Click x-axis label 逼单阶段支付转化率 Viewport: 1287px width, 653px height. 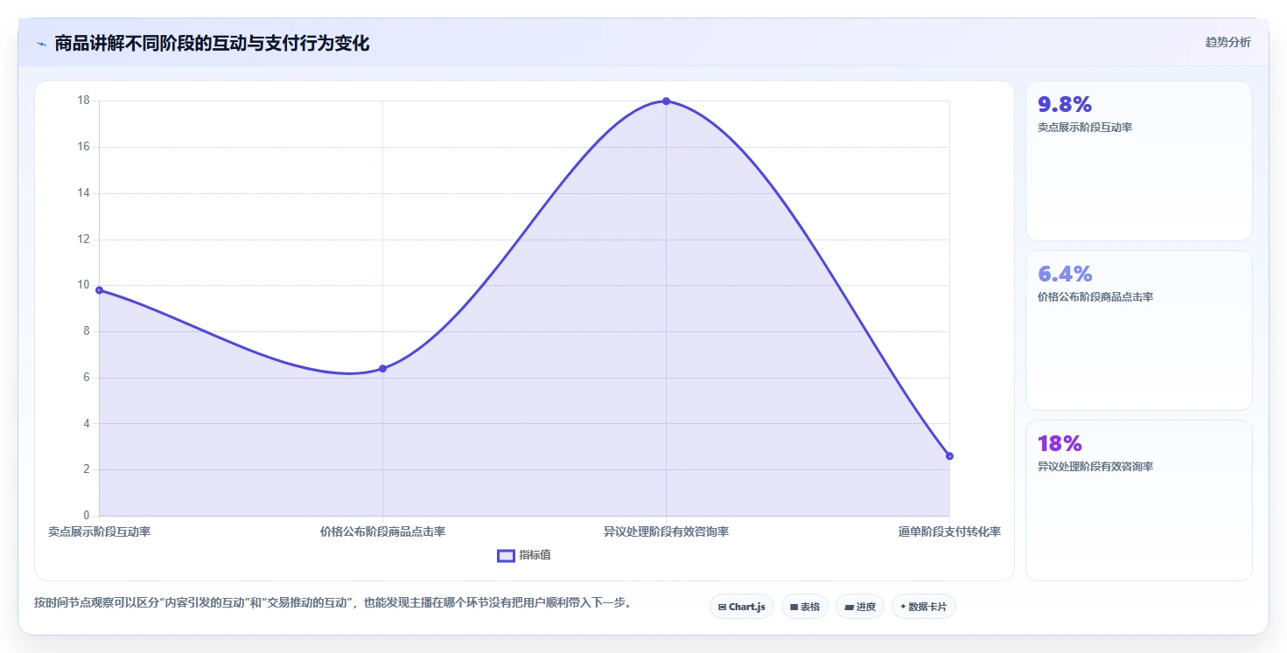949,531
